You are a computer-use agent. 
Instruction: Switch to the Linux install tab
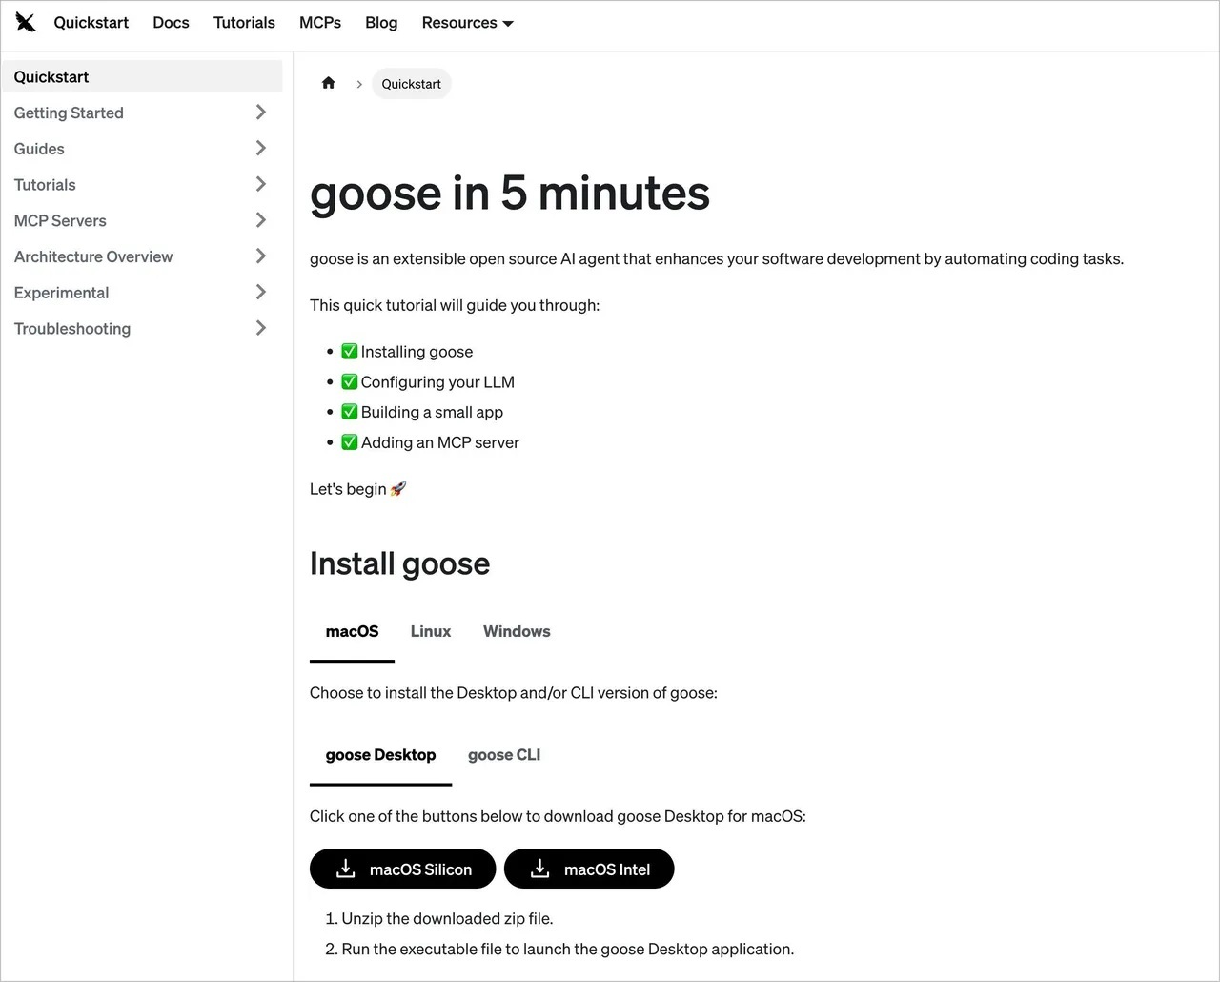tap(431, 631)
